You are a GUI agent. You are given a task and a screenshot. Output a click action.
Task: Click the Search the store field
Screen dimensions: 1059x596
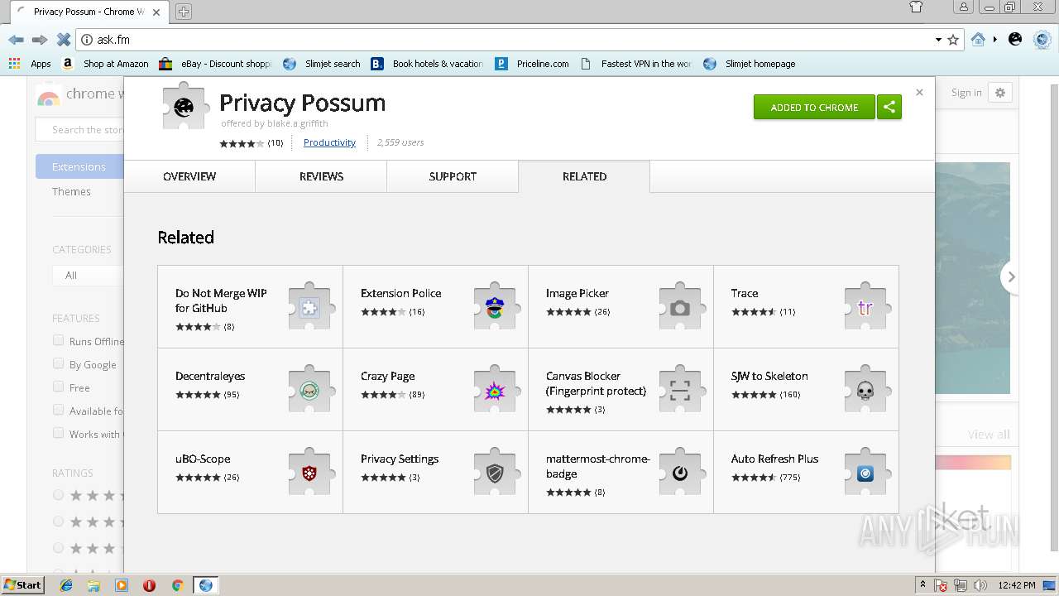(80, 129)
